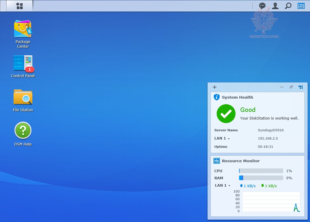Click the upload speed 1 KB/s text
This screenshot has width=310, height=222.
(x=250, y=186)
